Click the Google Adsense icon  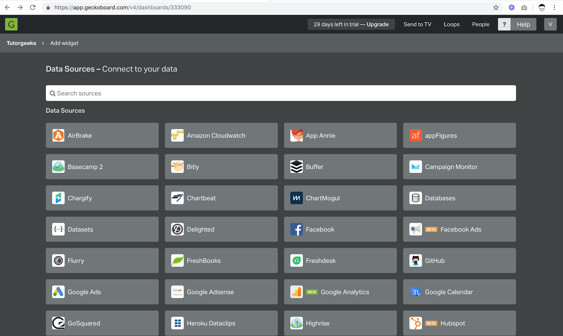(177, 292)
